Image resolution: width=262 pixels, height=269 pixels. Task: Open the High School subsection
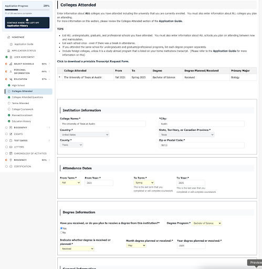click(18, 86)
